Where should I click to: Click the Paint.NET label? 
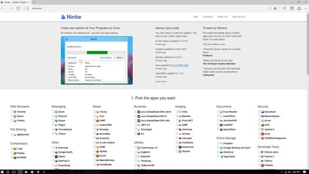[187, 120]
